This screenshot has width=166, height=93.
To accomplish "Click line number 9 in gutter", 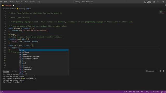I will point(5,28).
